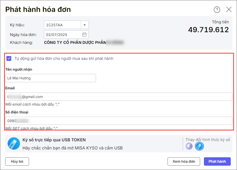Click the Thay đổi hình thức ký số label
This screenshot has width=237, height=170.
point(208,140)
